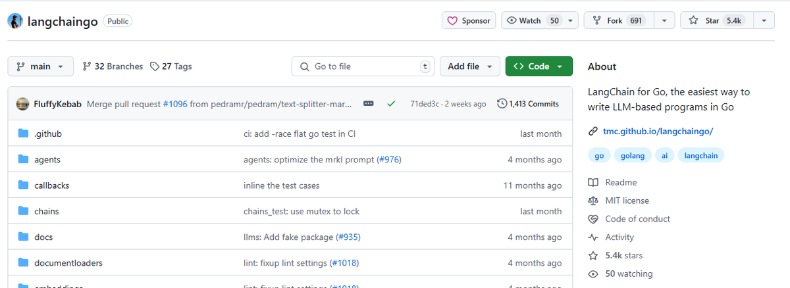Open the green Code dropdown button
This screenshot has height=288, width=790.
click(x=539, y=66)
